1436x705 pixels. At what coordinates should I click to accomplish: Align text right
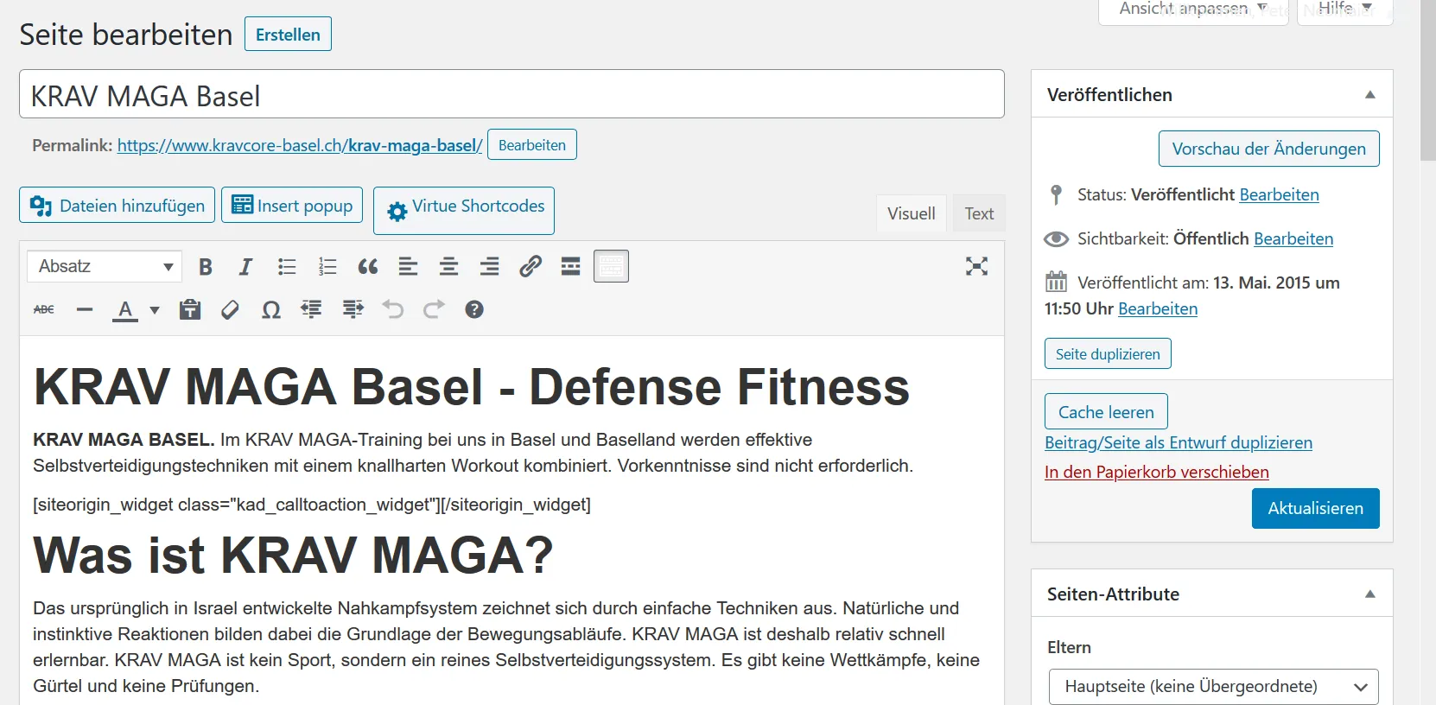click(x=490, y=266)
